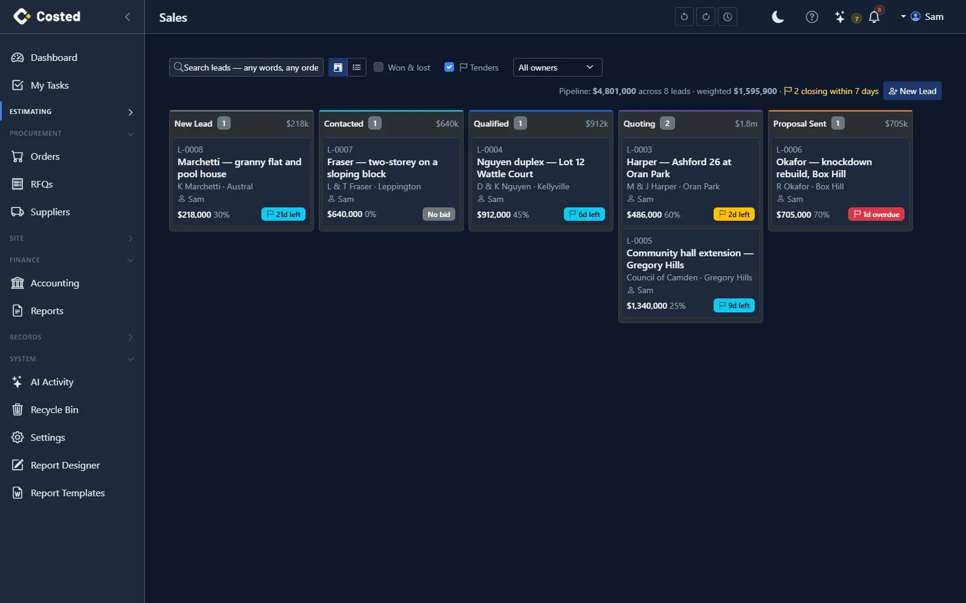The image size is (966, 603).
Task: Click the redo arrow button
Action: pyautogui.click(x=706, y=17)
